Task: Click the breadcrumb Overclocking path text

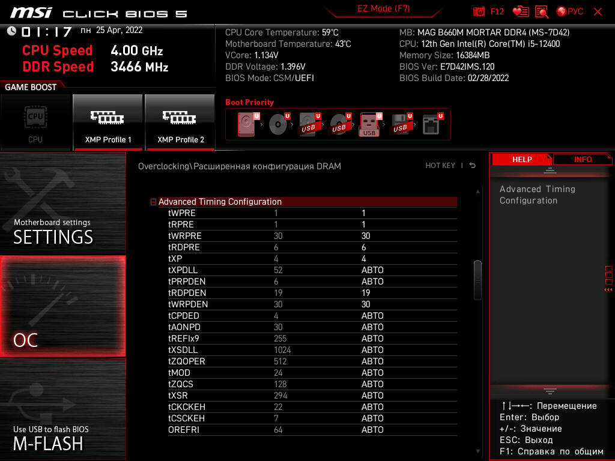Action: coord(239,166)
